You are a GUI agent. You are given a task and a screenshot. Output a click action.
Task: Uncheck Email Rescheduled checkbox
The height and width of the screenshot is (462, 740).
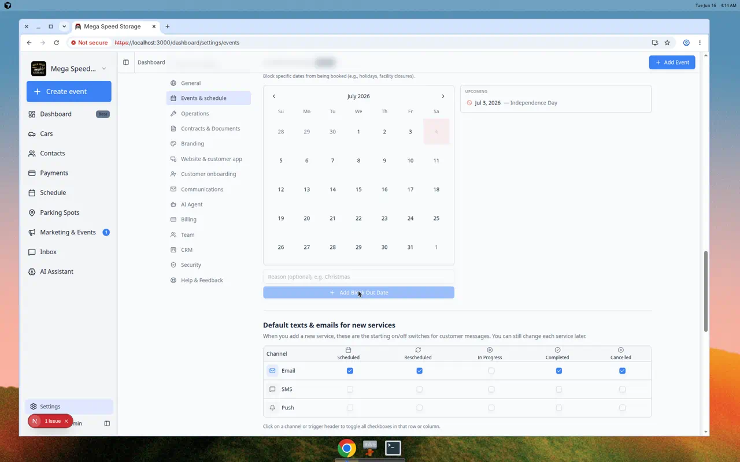pos(420,371)
